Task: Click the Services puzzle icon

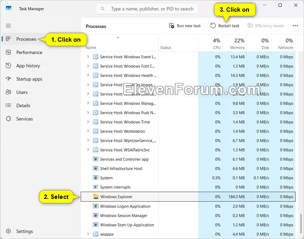Action: (x=9, y=119)
